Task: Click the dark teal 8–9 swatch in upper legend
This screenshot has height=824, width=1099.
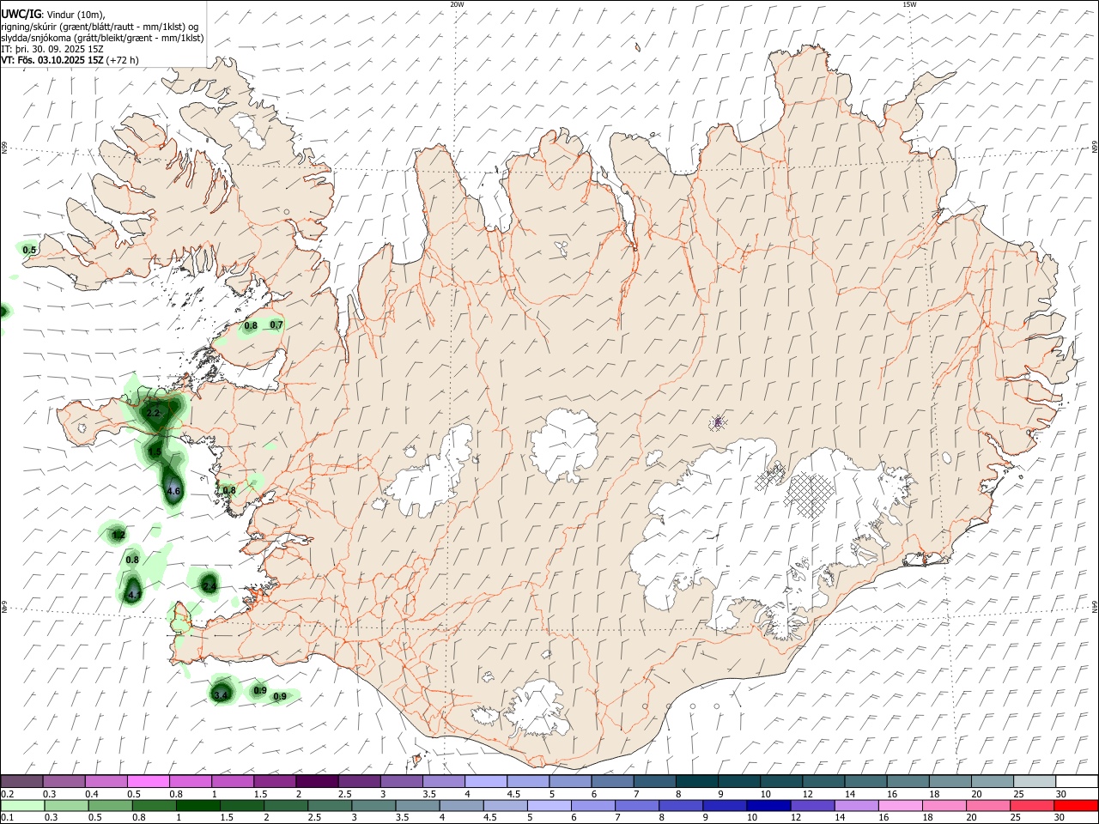Action: pos(697,782)
